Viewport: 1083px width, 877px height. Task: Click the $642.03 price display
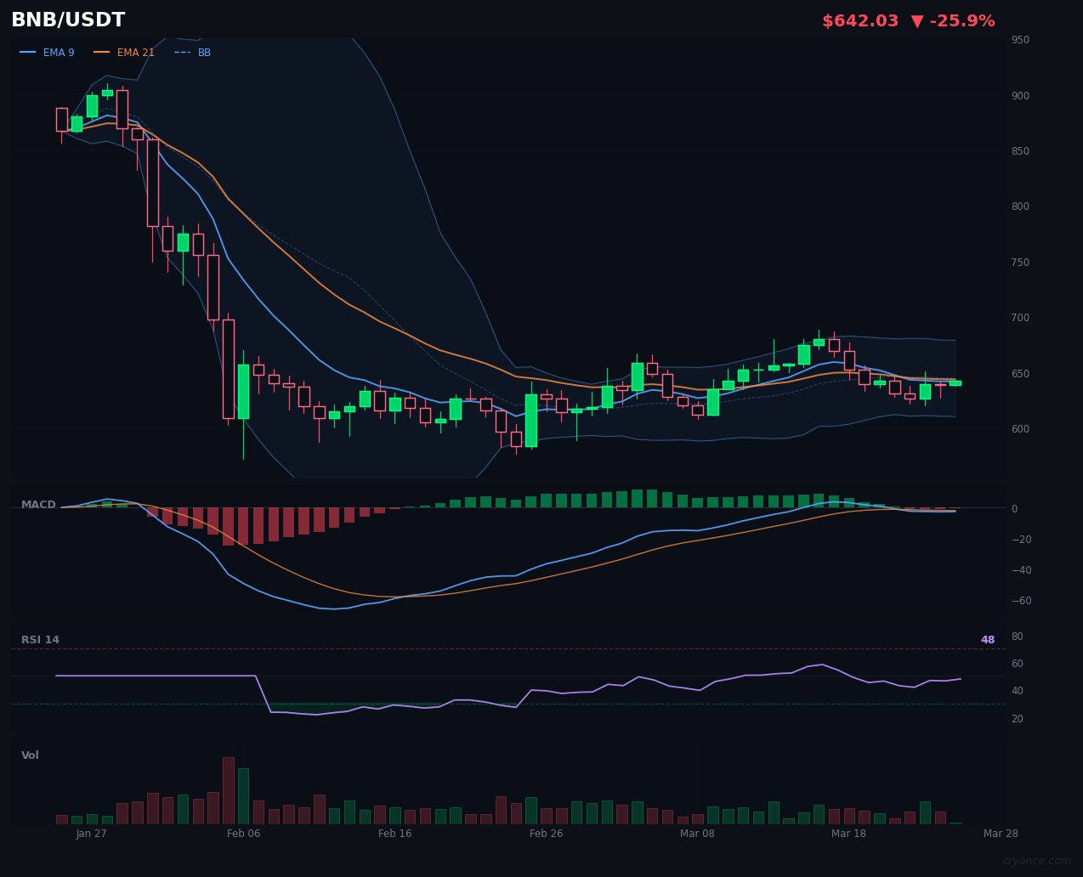click(x=860, y=20)
